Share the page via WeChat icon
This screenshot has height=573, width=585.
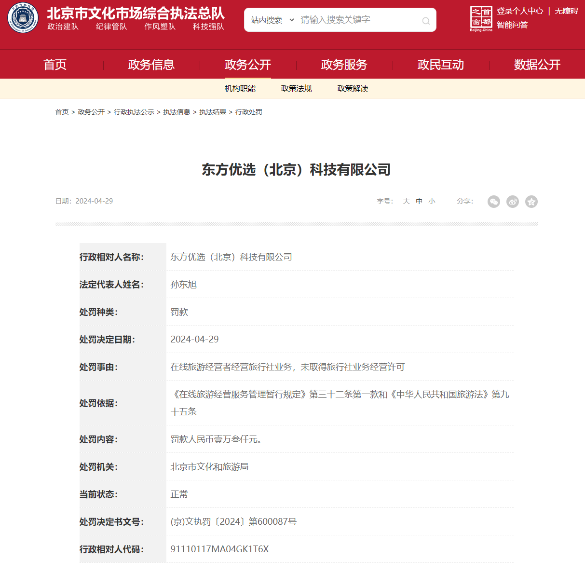[x=494, y=202]
